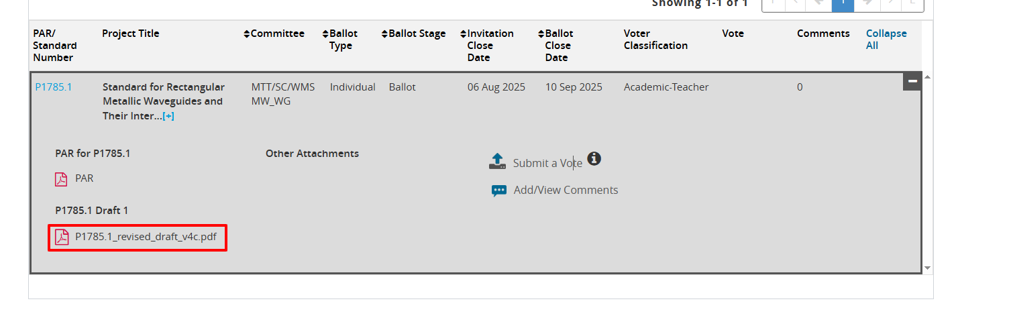Click the scrollbar down arrow
The height and width of the screenshot is (324, 1009).
tap(928, 268)
